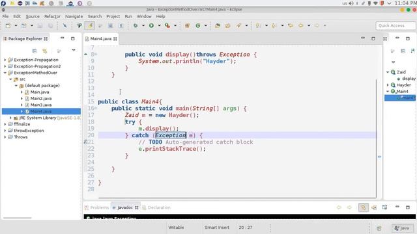Open the Back navigation history dropdown
Viewport: 417px width, 234px height.
(309, 25)
